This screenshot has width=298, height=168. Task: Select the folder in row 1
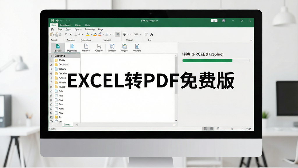[56, 60]
